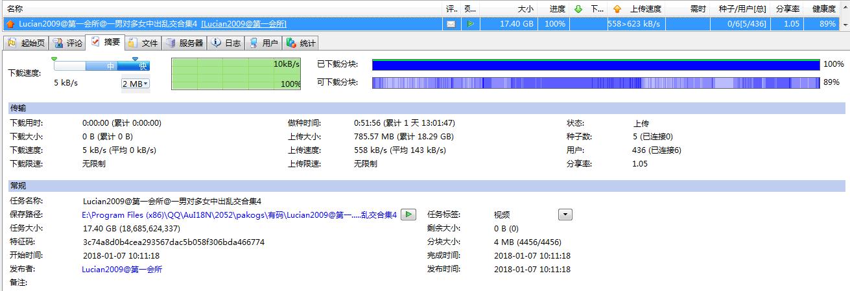Open the 服务器 tab via its server icon
The height and width of the screenshot is (291, 850).
point(171,43)
